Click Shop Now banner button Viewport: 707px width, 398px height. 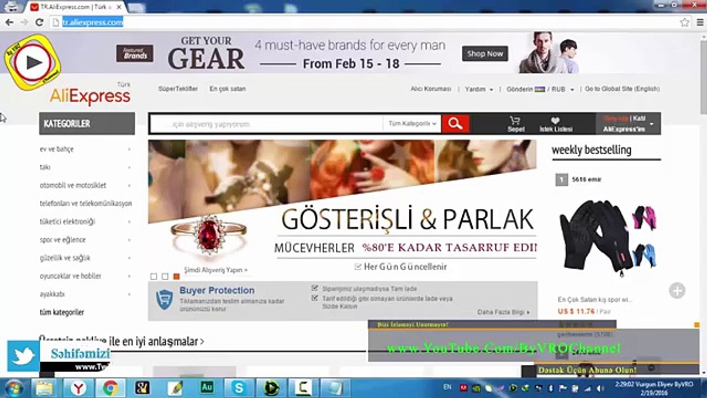[x=485, y=54]
